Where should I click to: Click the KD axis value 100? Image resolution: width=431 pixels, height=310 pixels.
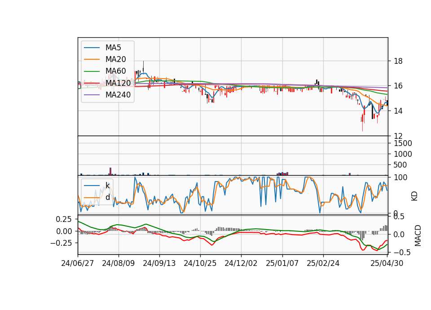[x=400, y=177]
